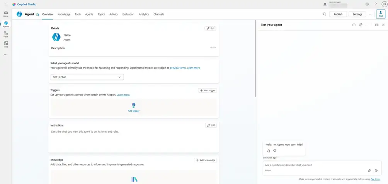Open the preview terms link

pyautogui.click(x=178, y=68)
